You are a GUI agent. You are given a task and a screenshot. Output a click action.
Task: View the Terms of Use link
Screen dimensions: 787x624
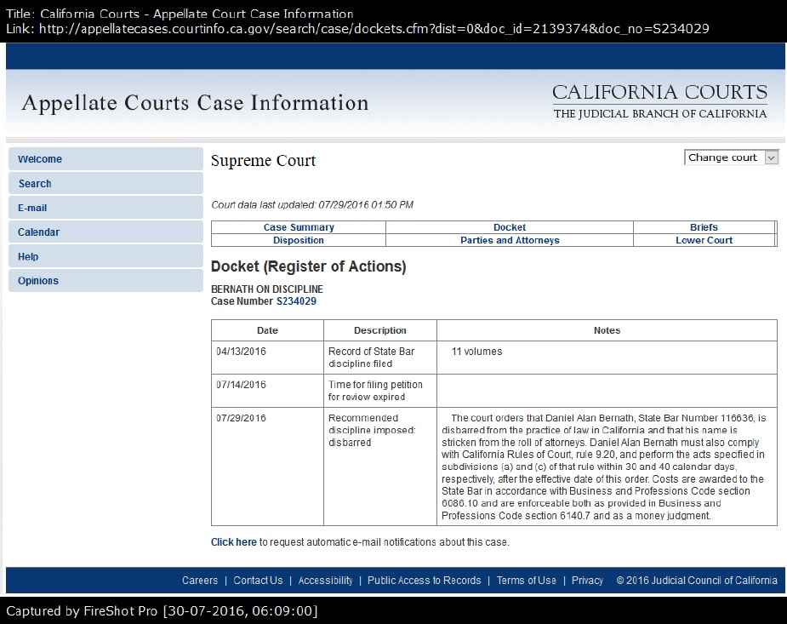point(526,581)
